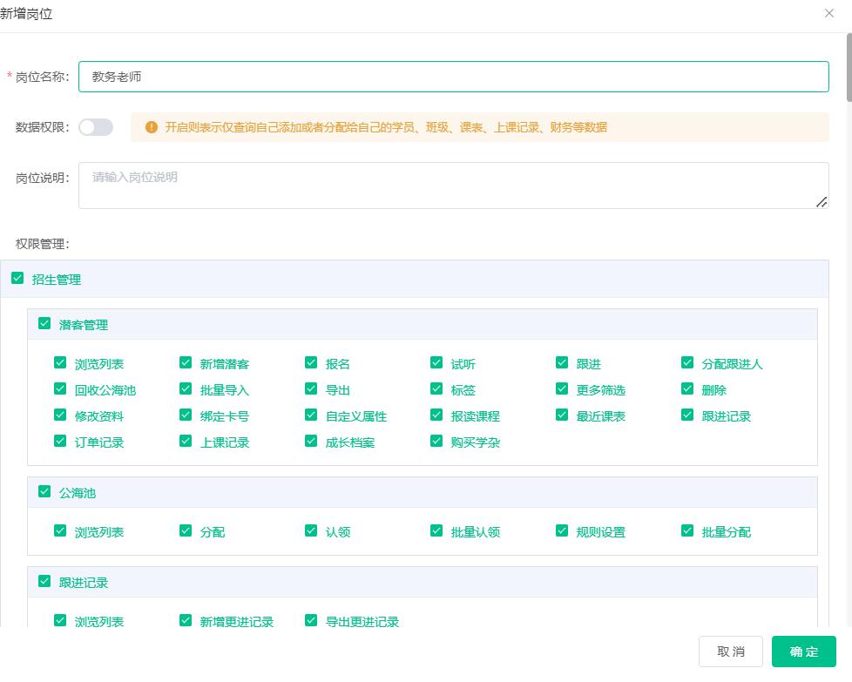Image resolution: width=852 pixels, height=682 pixels.
Task: Uncheck 浏览列表 under 潜客管理
Action: coord(60,363)
